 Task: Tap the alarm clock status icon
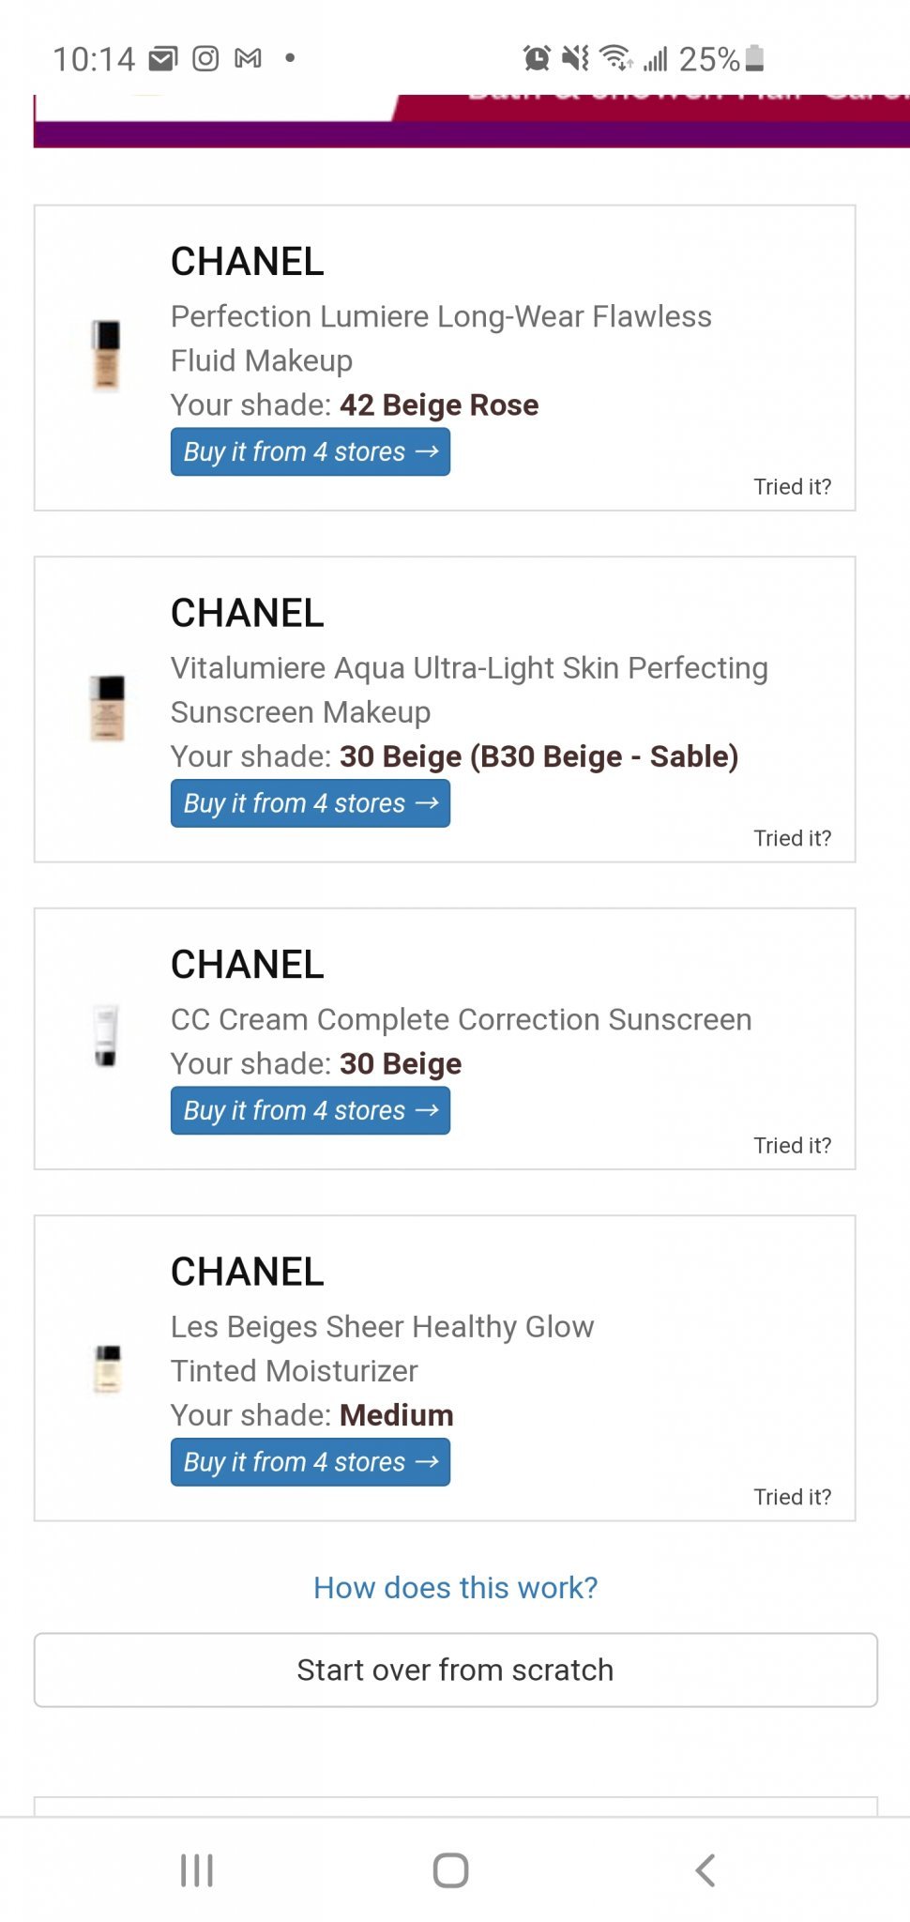click(x=537, y=59)
